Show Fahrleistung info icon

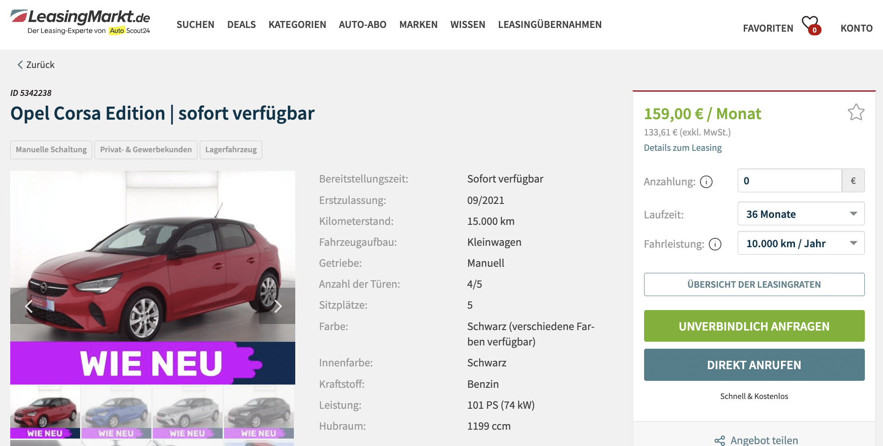[x=715, y=244]
